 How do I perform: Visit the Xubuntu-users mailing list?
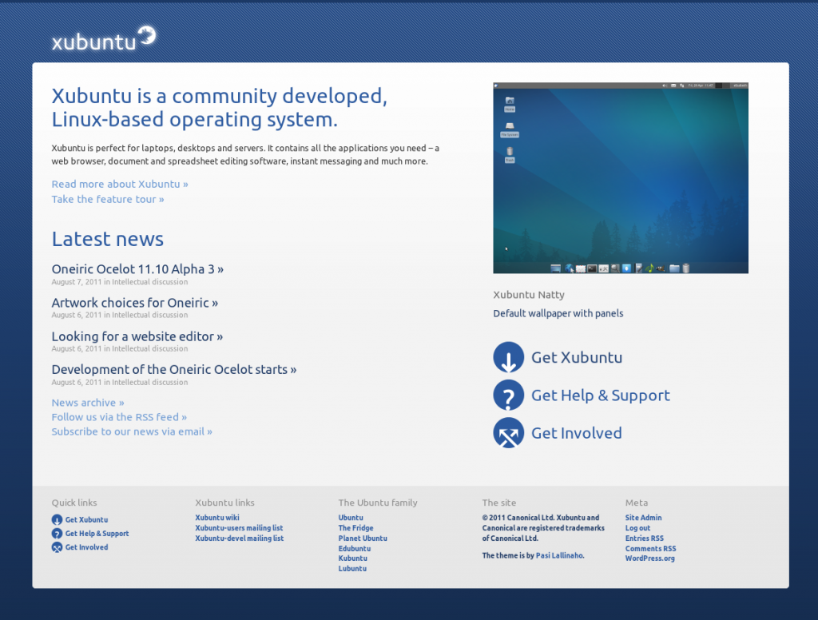tap(239, 528)
